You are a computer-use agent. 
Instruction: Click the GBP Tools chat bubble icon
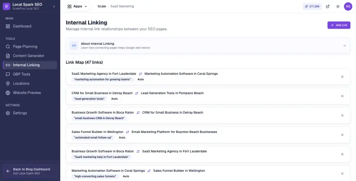click(x=8, y=74)
